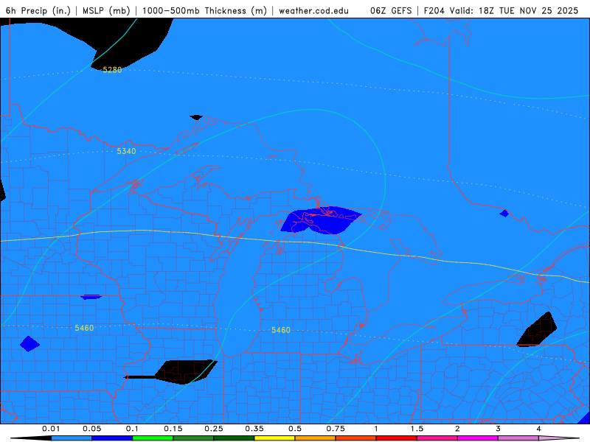Select the yellow 0.35 legend swatch

[274, 438]
